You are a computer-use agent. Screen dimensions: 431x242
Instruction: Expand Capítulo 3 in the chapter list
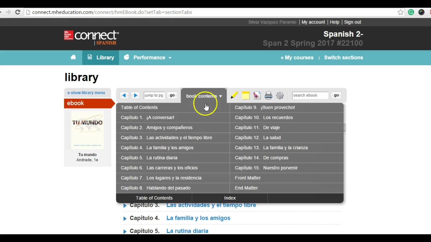tap(125, 205)
